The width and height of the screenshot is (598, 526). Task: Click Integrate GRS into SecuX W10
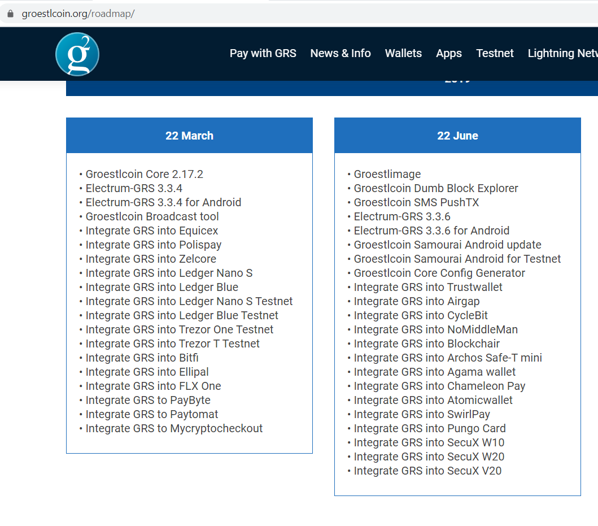point(429,442)
